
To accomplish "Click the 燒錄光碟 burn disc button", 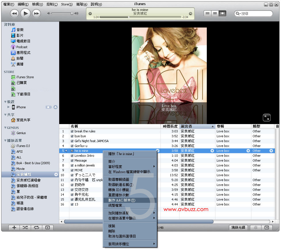I will 238,228.
